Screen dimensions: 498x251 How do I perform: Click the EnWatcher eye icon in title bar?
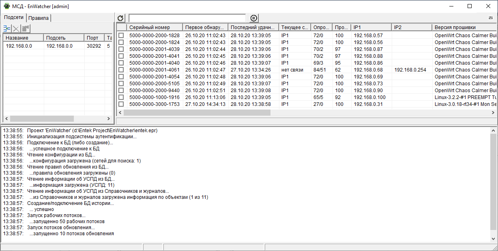[x=6, y=6]
